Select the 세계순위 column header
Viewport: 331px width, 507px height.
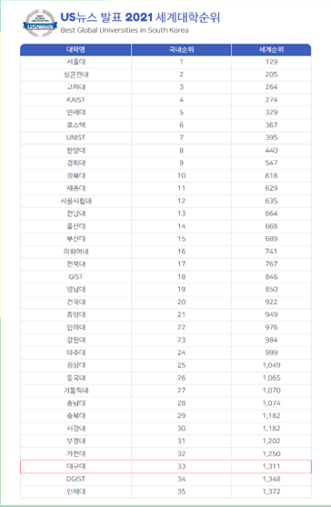click(271, 50)
